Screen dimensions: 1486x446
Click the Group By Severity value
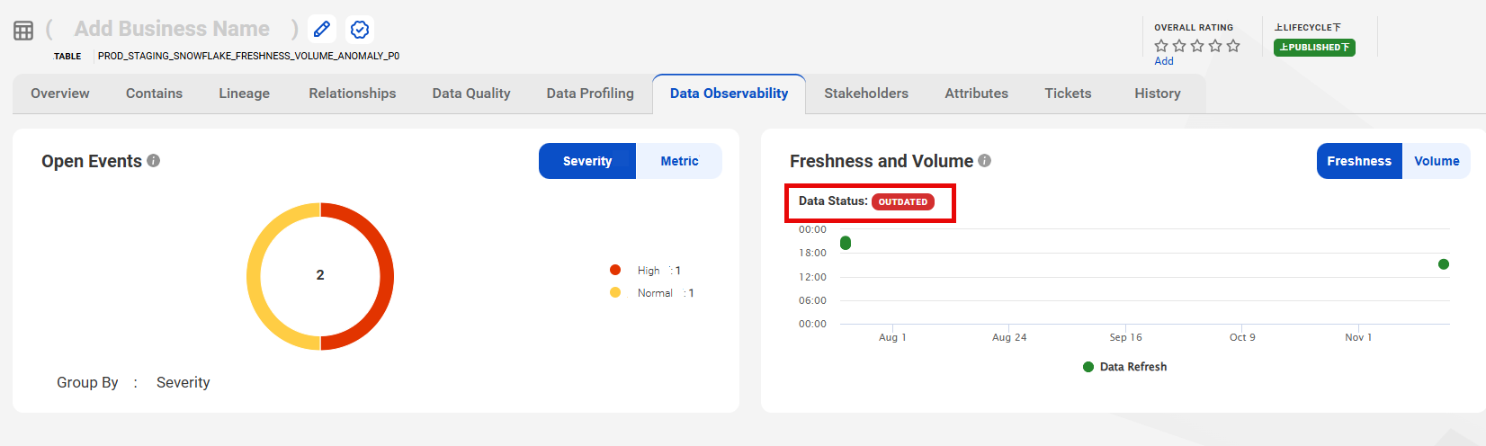[184, 382]
